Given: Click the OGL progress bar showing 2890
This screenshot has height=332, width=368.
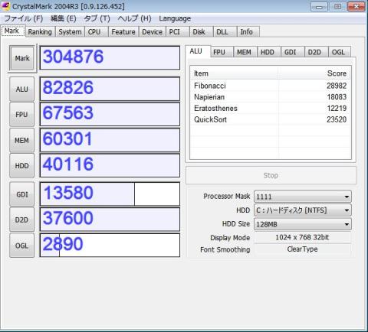Looking at the screenshot, I should [x=110, y=245].
